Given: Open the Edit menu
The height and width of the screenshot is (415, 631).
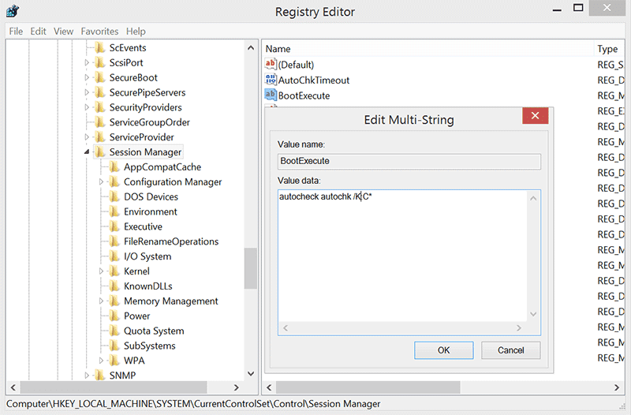Looking at the screenshot, I should [x=38, y=31].
